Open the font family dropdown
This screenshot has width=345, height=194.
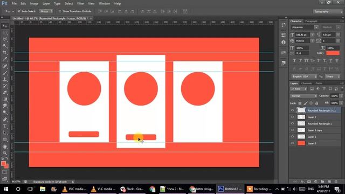click(316, 27)
